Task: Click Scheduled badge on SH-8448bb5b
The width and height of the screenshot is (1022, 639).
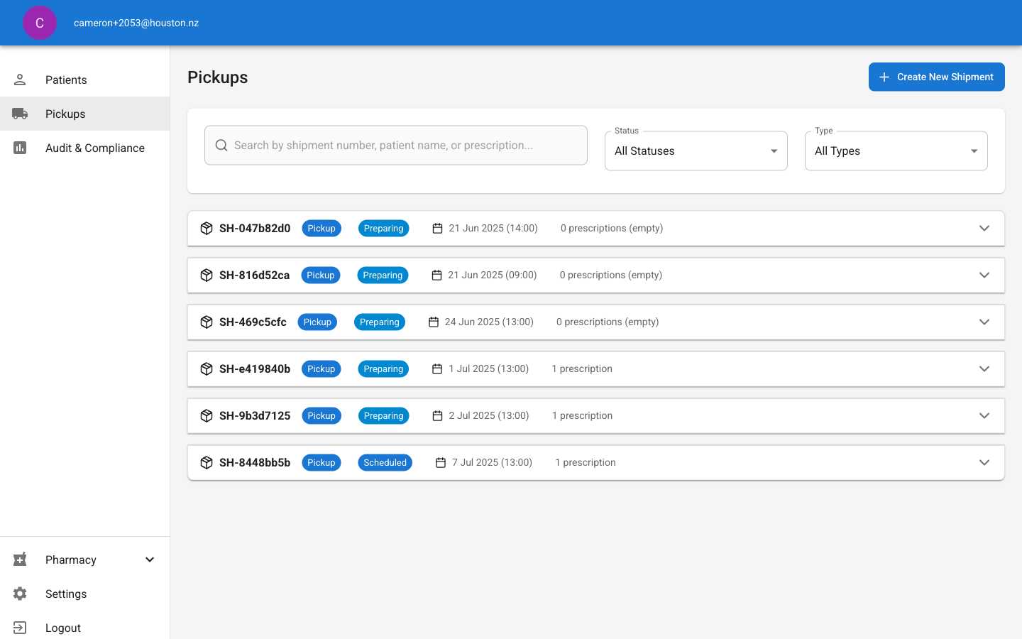Action: pyautogui.click(x=385, y=462)
